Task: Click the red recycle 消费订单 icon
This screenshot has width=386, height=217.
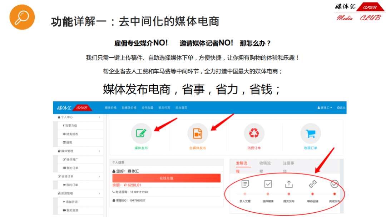Action: [254, 133]
